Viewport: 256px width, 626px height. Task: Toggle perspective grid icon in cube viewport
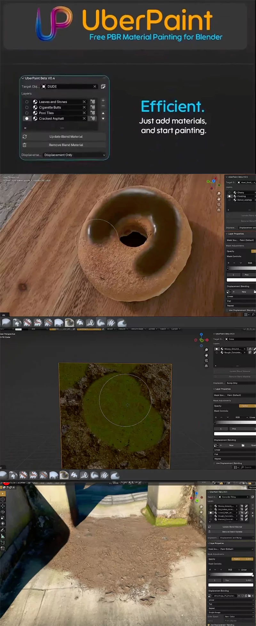coord(206,366)
